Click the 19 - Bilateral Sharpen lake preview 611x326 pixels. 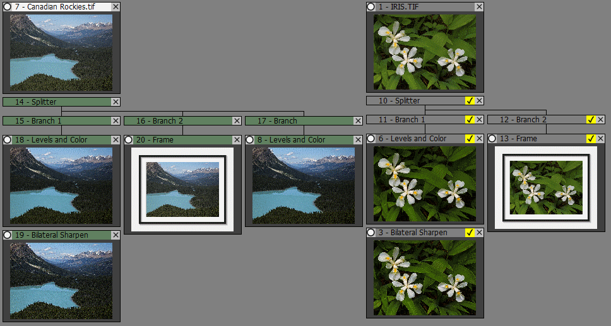pos(61,281)
